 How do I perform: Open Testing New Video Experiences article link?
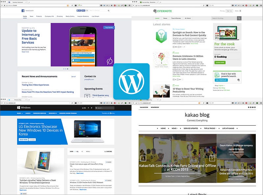[x=36, y=85]
